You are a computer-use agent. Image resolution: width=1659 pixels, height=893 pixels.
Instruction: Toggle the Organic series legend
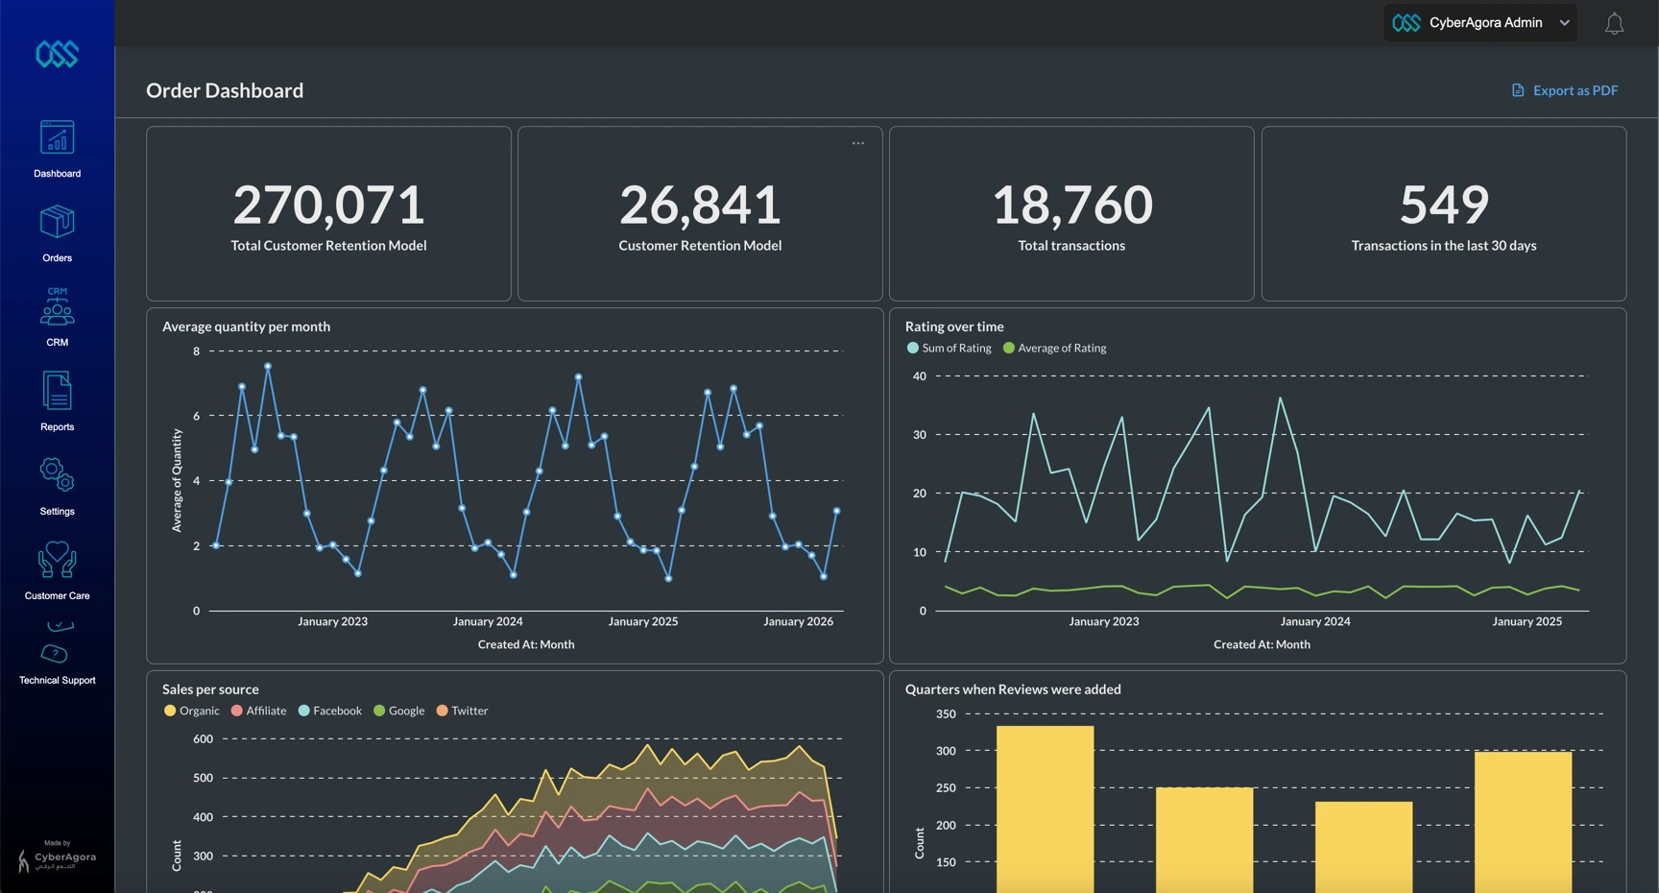191,711
